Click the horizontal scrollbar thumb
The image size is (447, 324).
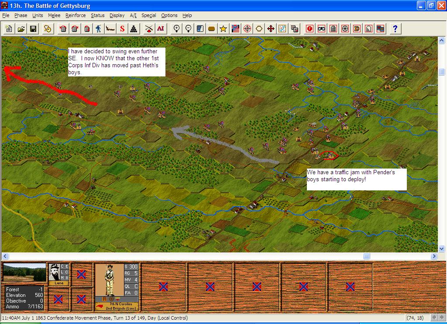pos(367,256)
